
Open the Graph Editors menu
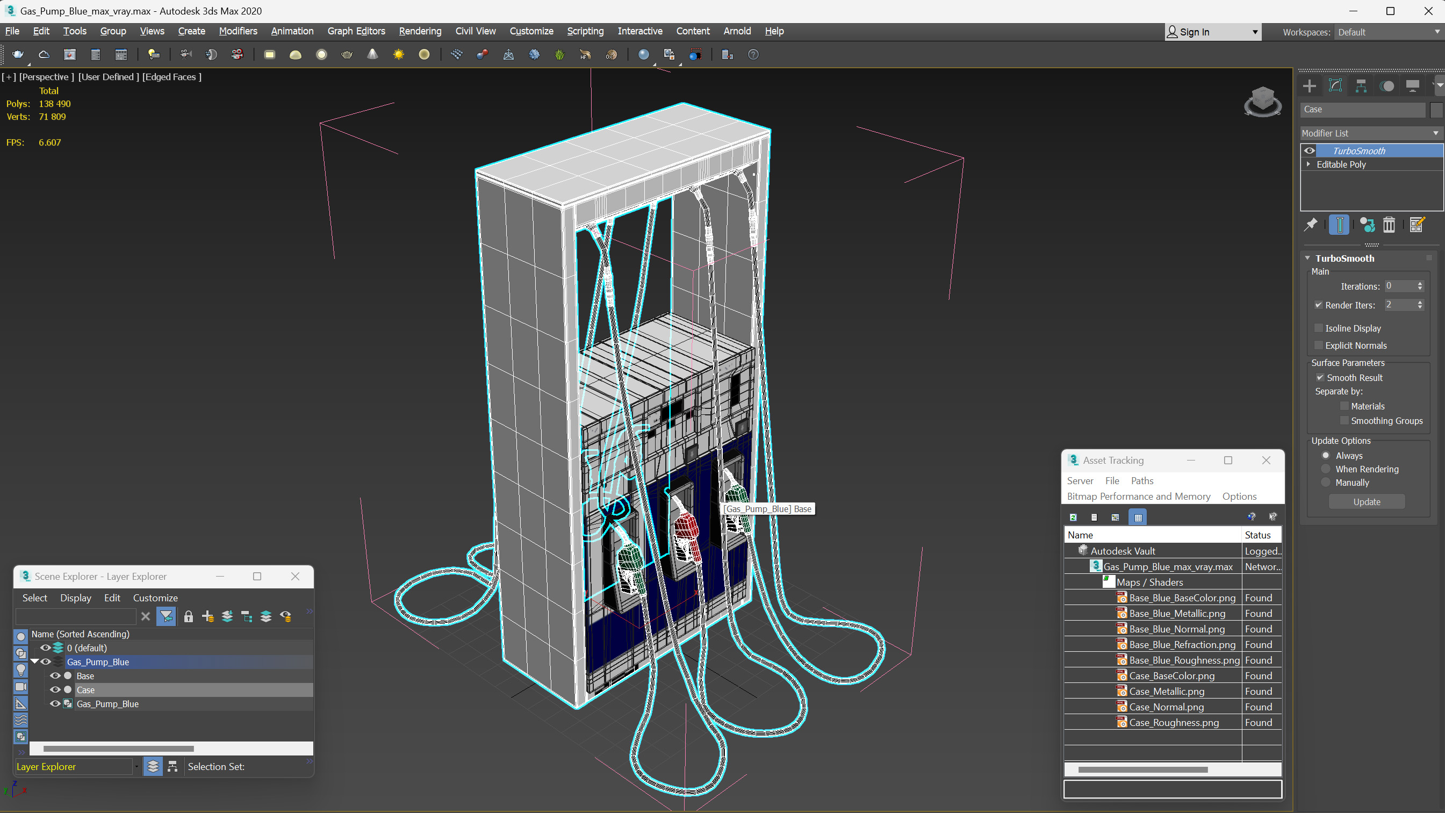point(356,31)
